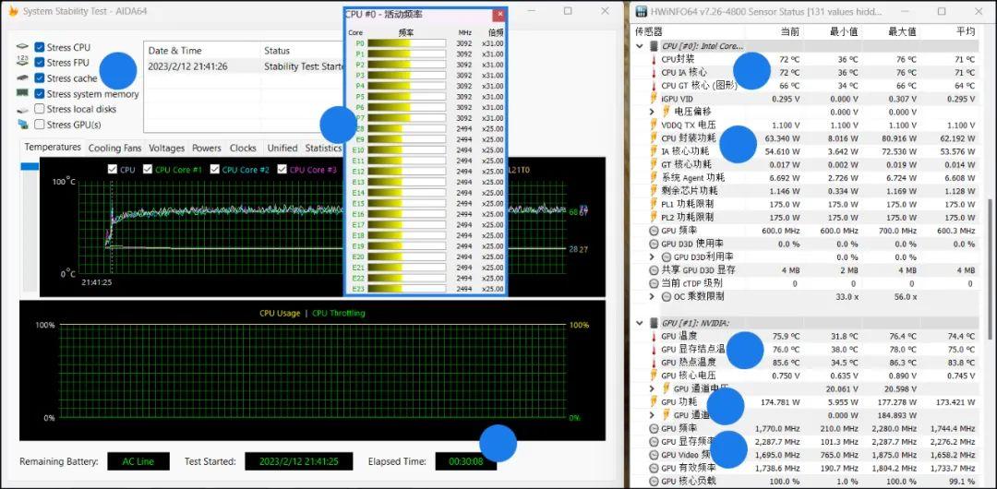Image resolution: width=997 pixels, height=489 pixels.
Task: Enable the Stress local disks checkbox
Action: (40, 109)
